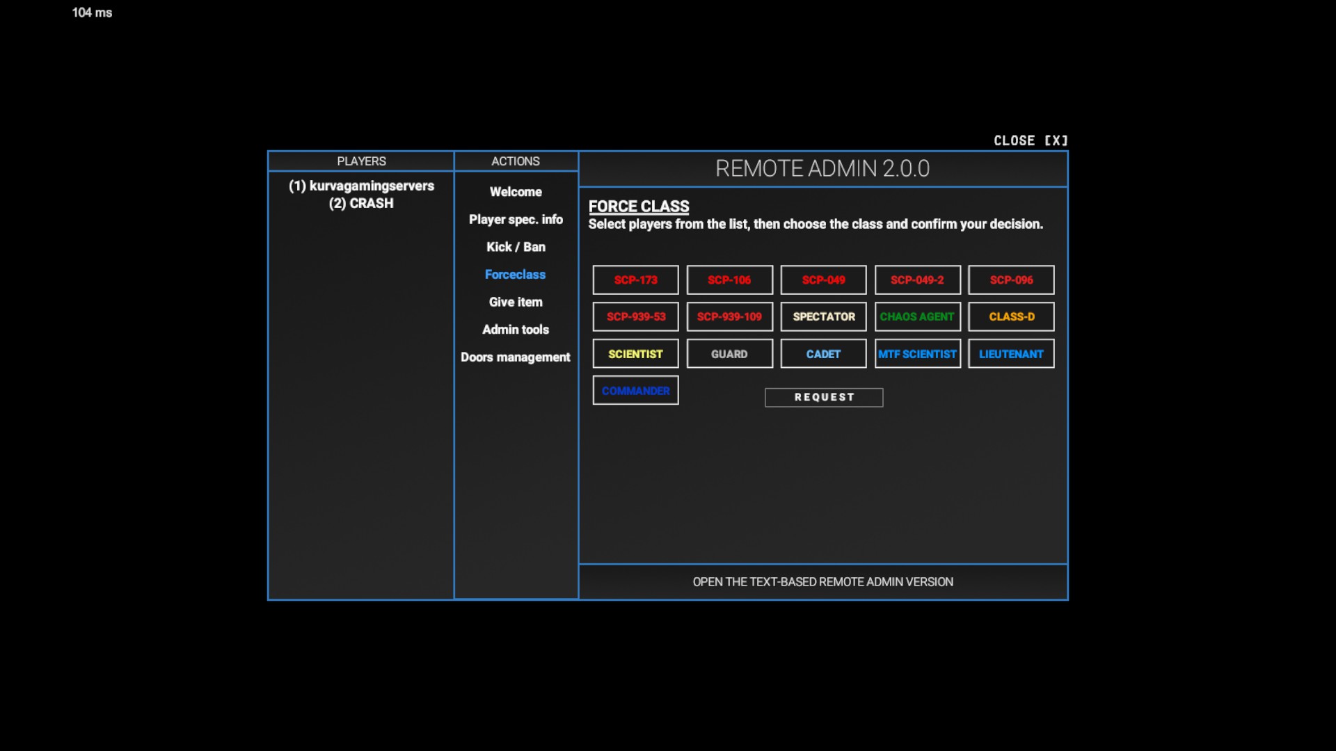The width and height of the screenshot is (1336, 751).
Task: Pick the SCP-049 class
Action: pyautogui.click(x=823, y=280)
